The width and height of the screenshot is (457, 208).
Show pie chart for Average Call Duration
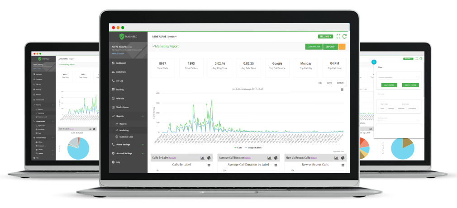coord(276,158)
